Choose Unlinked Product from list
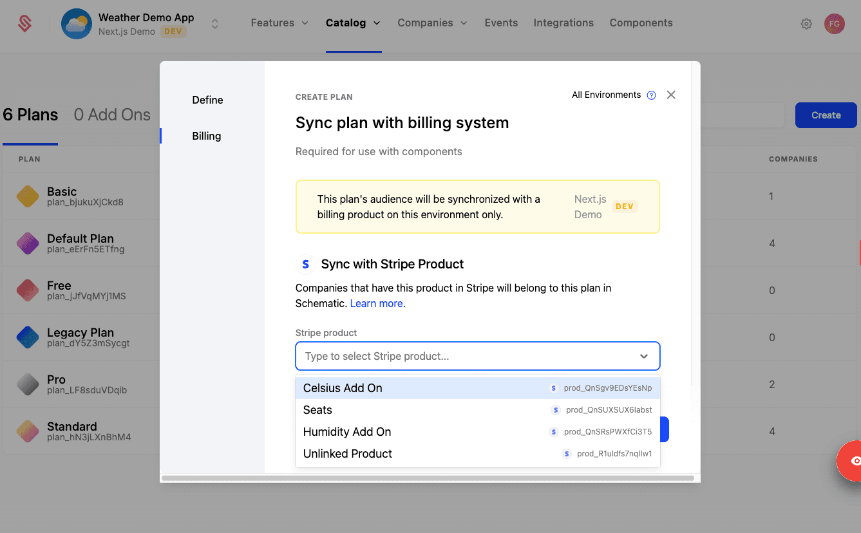Screen dimensions: 861x533 click(x=348, y=454)
